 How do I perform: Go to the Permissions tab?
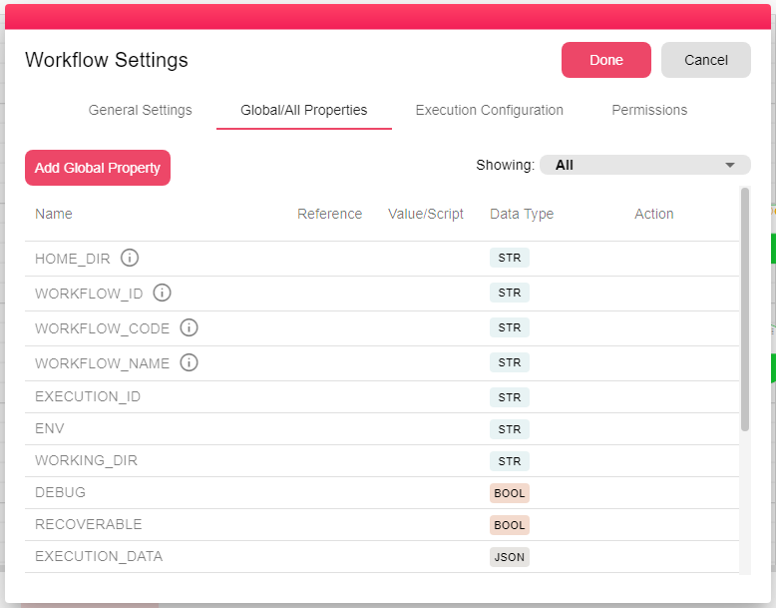click(x=649, y=110)
